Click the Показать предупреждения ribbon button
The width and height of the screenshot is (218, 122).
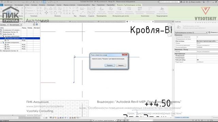(x=162, y=11)
